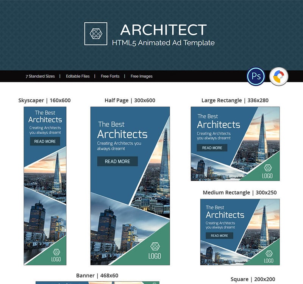Click the ARCHITECT title heading
The height and width of the screenshot is (284, 303).
click(164, 30)
